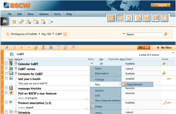Image resolution: width=176 pixels, height=114 pixels.
Task: Expand the Calendar CeBIT tree node
Action: tap(16, 63)
